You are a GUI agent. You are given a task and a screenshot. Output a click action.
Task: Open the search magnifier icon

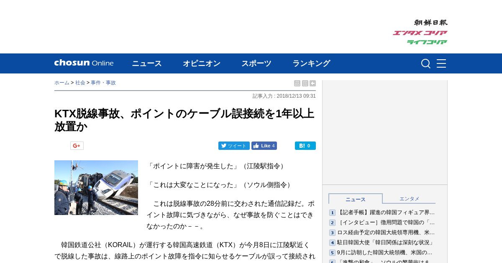(x=425, y=63)
